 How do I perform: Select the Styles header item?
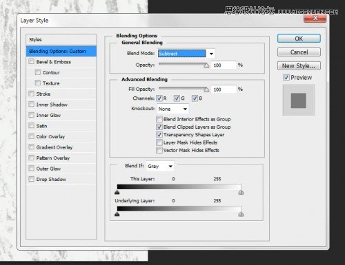61,40
